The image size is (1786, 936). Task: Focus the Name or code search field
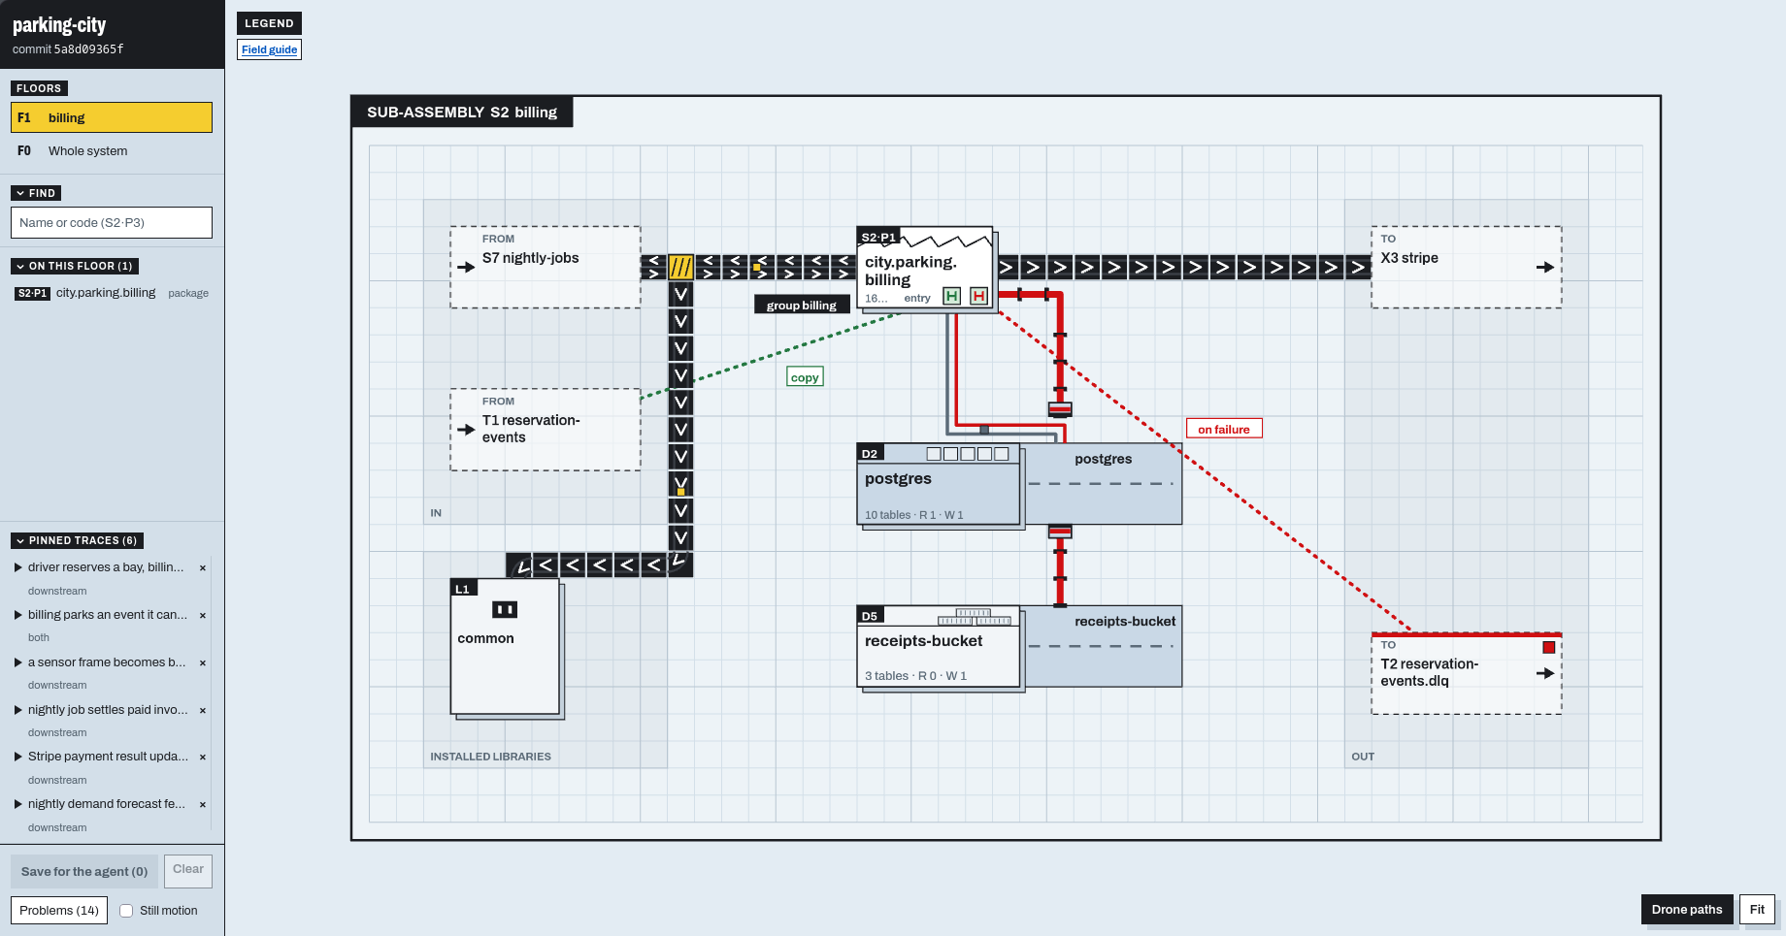tap(112, 222)
